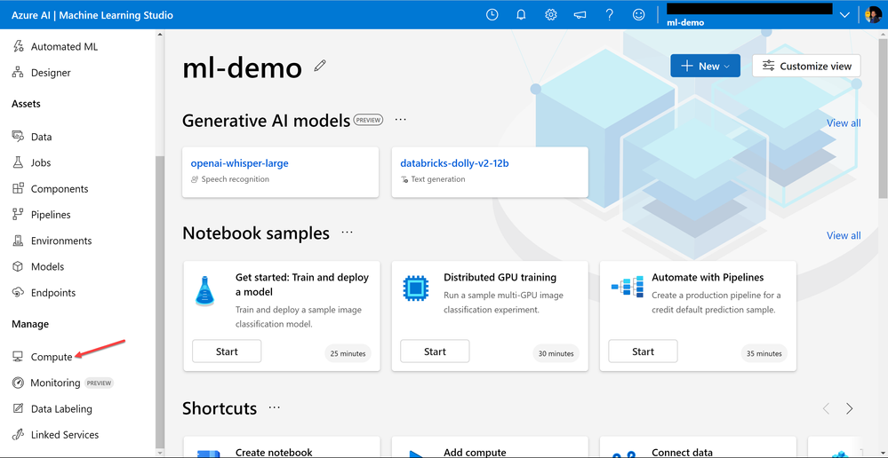Open Designer in sidebar

point(51,73)
